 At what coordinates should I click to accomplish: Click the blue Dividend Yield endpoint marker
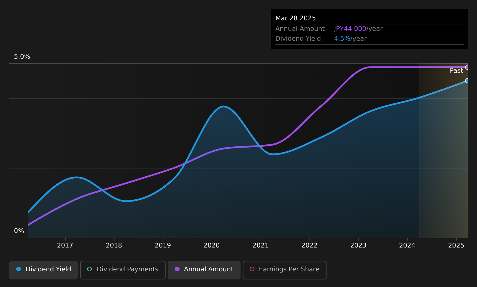tap(467, 81)
